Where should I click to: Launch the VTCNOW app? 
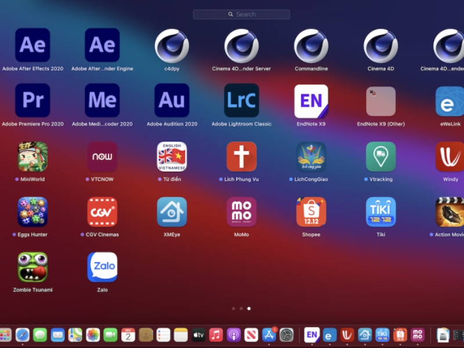pos(102,157)
